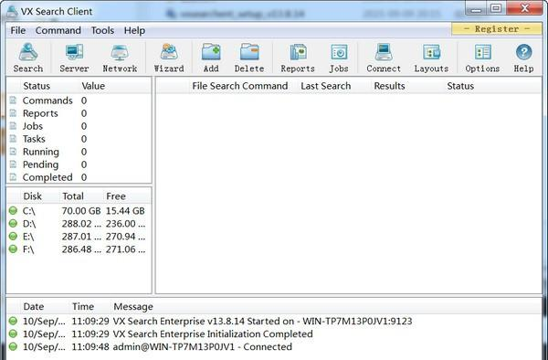
Task: Click the icon beside Pending status row
Action: click(x=13, y=164)
